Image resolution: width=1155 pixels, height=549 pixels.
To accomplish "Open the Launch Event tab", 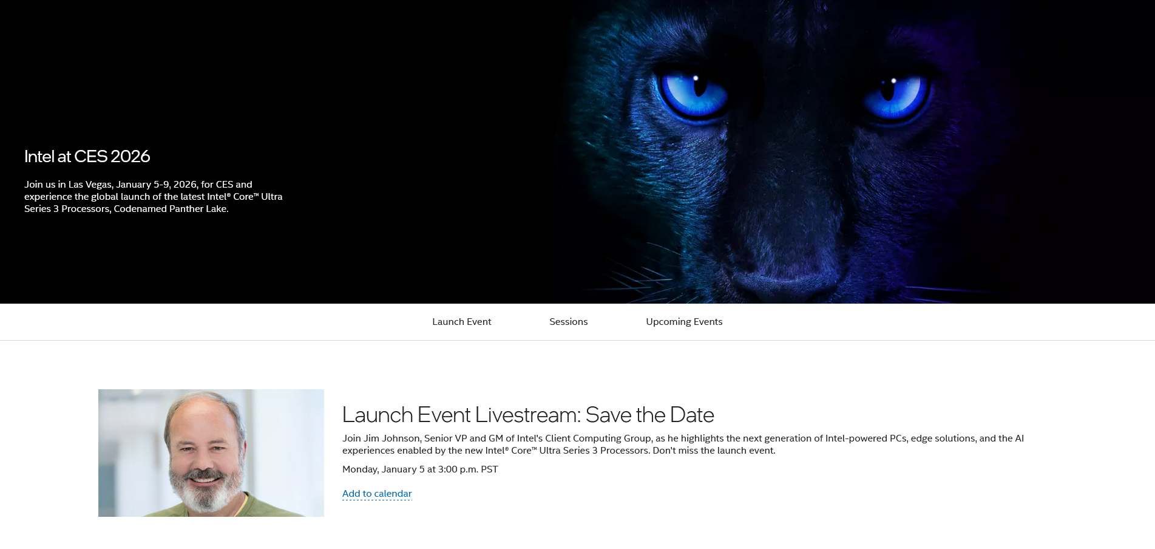I will (x=461, y=322).
